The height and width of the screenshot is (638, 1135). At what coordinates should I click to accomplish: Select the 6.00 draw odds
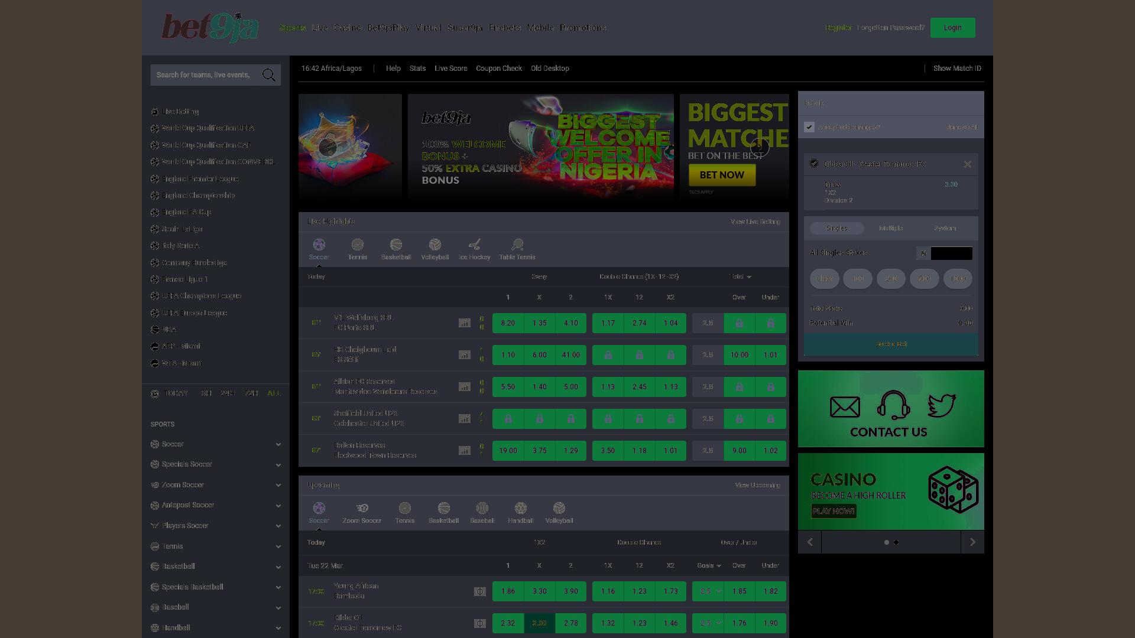coord(540,355)
